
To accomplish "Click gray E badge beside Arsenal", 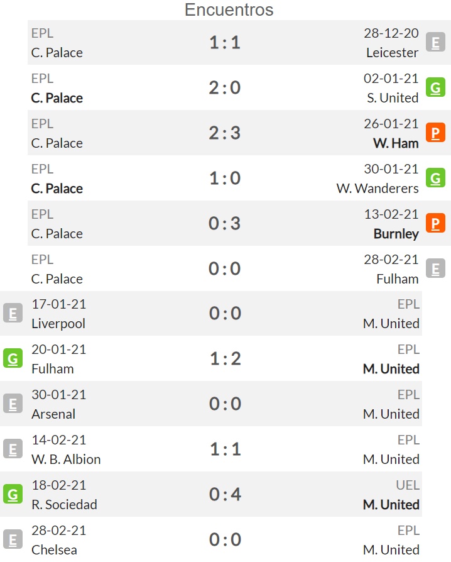I will [x=13, y=404].
